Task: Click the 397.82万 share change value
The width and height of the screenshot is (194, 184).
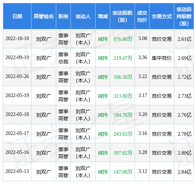Action: pyautogui.click(x=123, y=153)
